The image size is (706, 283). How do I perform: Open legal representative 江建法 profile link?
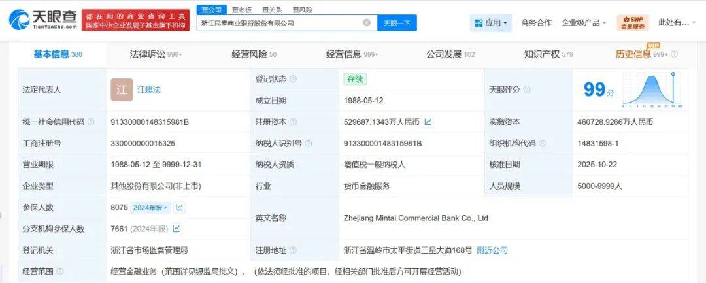(x=148, y=90)
